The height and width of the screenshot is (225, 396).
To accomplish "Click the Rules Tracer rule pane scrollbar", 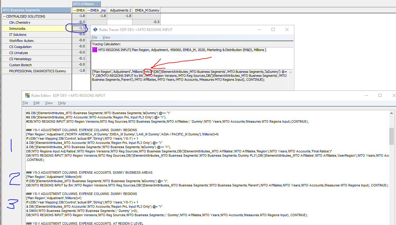I will [x=290, y=80].
